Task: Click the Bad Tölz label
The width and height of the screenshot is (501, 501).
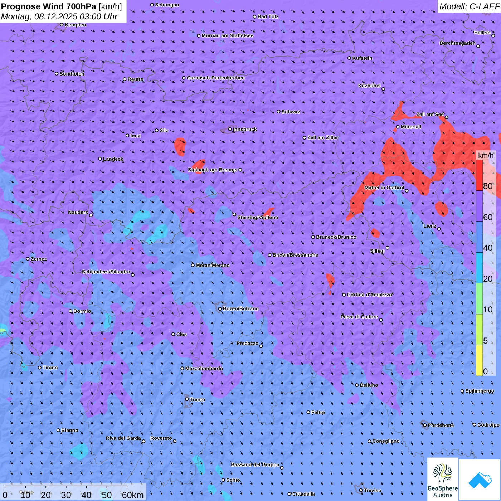Action: (268, 16)
